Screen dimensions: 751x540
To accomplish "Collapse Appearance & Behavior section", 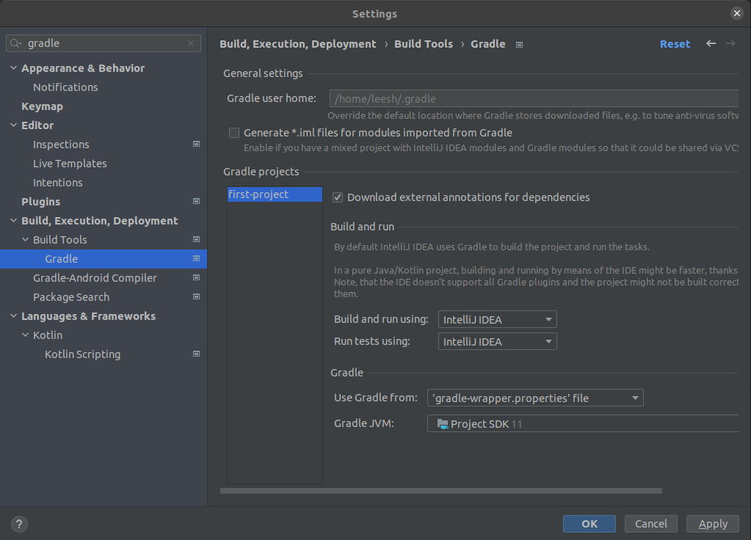I will click(13, 68).
